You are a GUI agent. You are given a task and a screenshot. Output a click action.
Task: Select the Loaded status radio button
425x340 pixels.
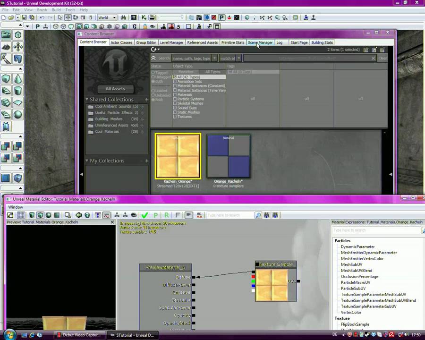pyautogui.click(x=153, y=91)
